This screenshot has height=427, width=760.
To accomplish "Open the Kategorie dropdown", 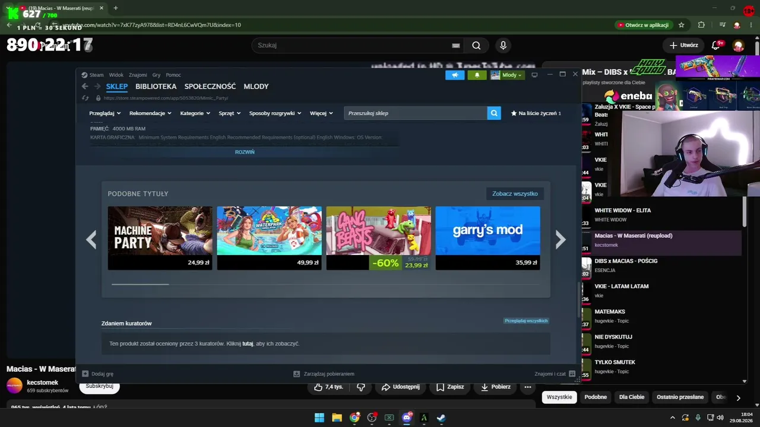I will point(195,113).
